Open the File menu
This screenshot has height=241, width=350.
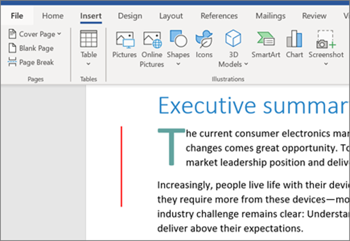pos(16,16)
